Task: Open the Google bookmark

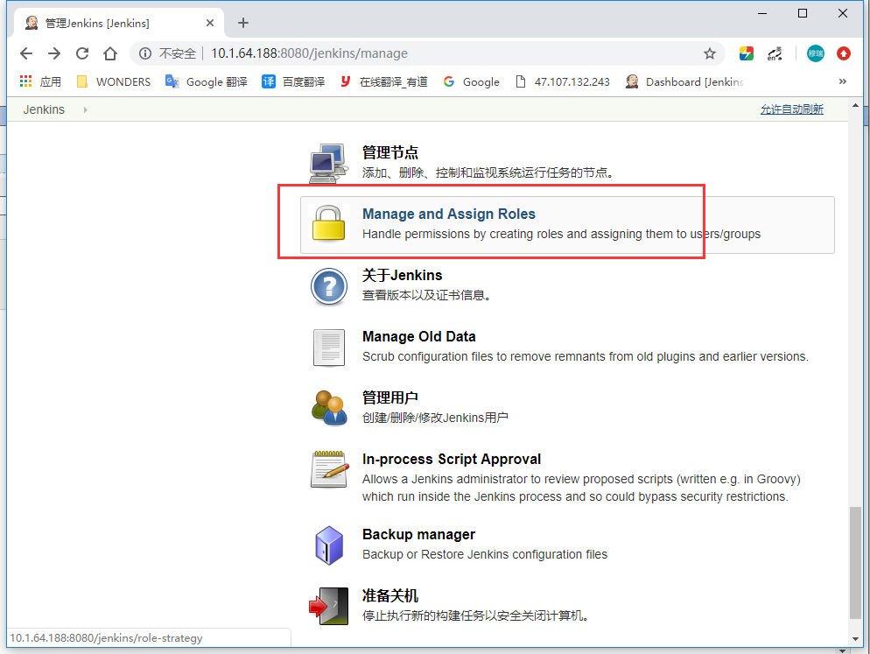Action: pos(472,81)
